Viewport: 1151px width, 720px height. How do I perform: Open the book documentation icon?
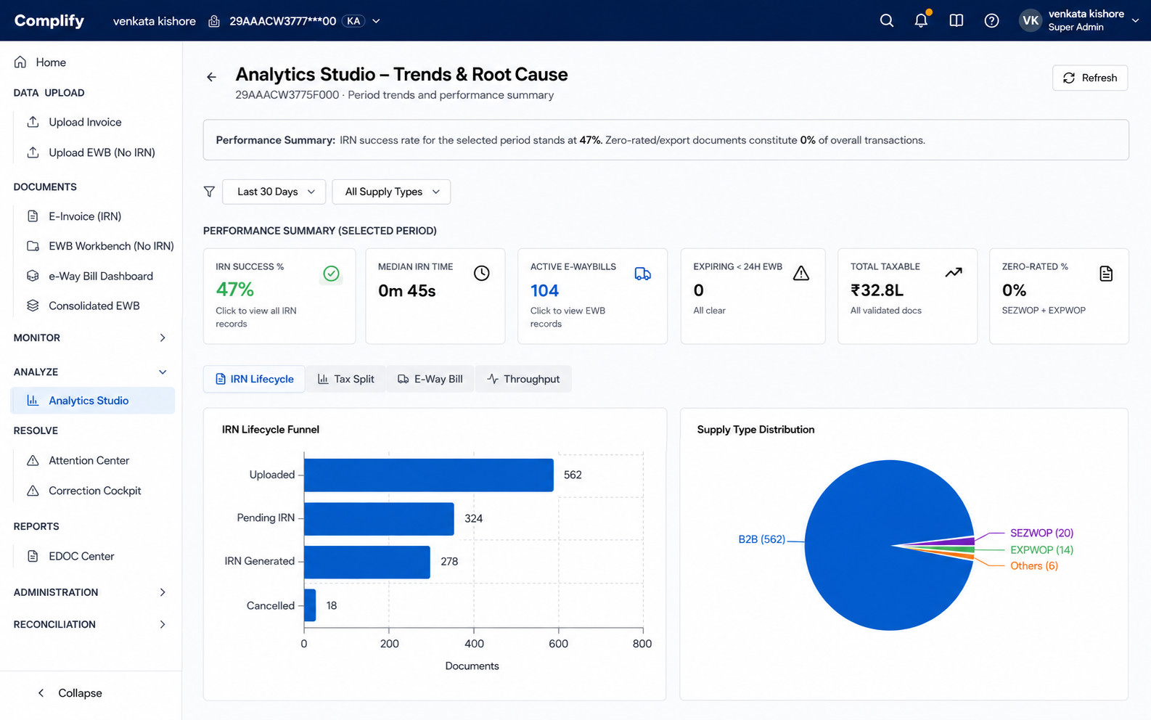pos(956,20)
